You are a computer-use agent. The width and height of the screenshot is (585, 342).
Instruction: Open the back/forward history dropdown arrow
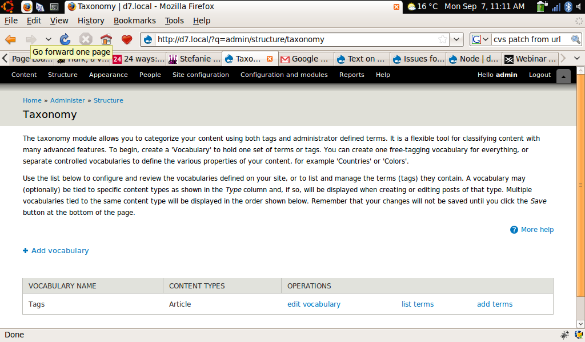point(49,39)
